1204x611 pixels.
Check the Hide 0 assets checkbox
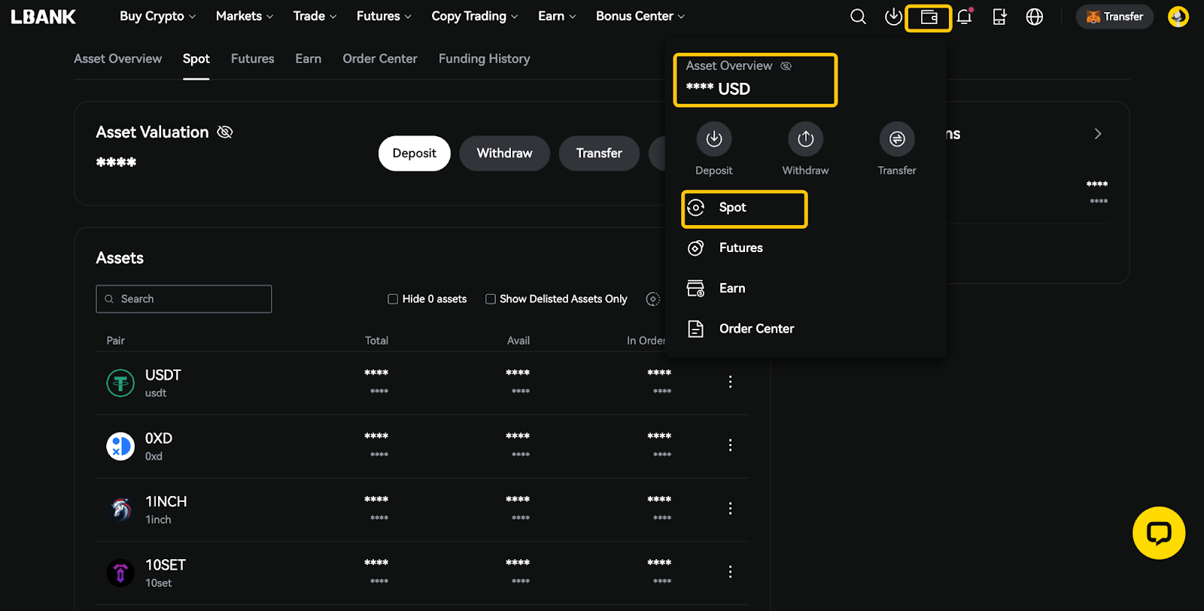(x=393, y=299)
